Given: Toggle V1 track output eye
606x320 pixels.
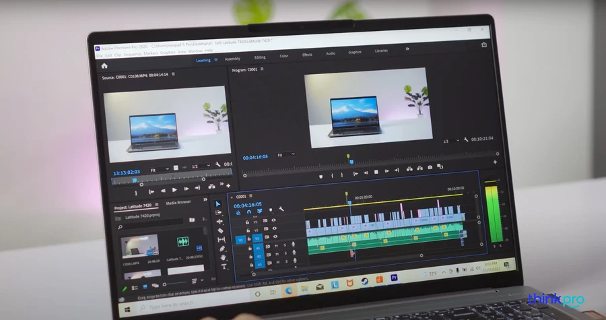Looking at the screenshot, I should [x=275, y=236].
